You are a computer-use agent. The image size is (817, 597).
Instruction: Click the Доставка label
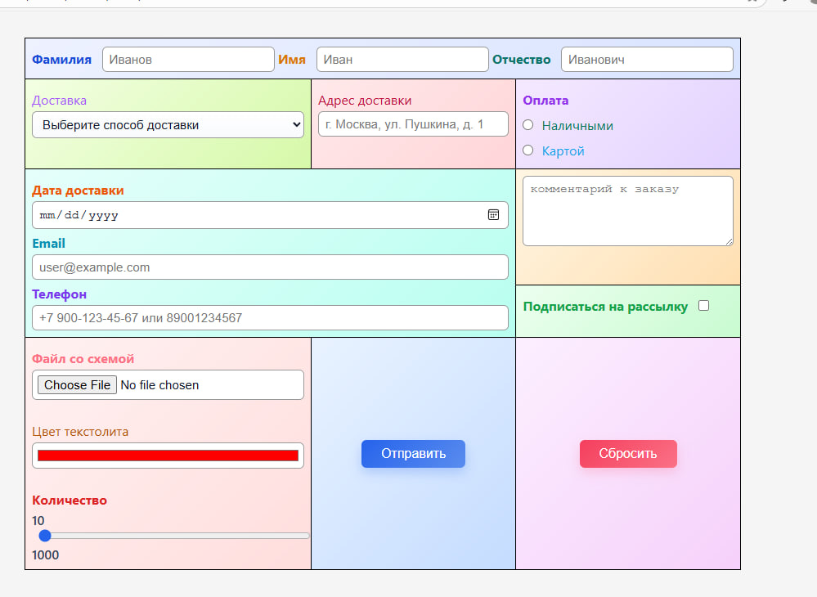(x=60, y=101)
